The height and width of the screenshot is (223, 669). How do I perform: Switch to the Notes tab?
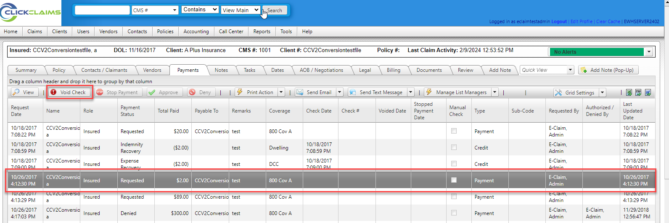click(x=221, y=70)
